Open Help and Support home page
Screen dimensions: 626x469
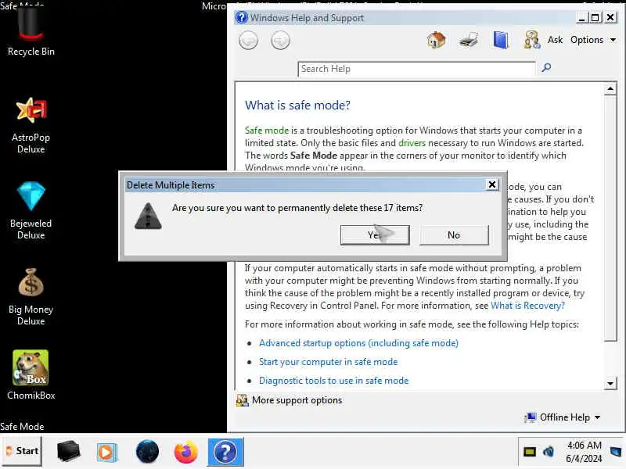pos(436,40)
